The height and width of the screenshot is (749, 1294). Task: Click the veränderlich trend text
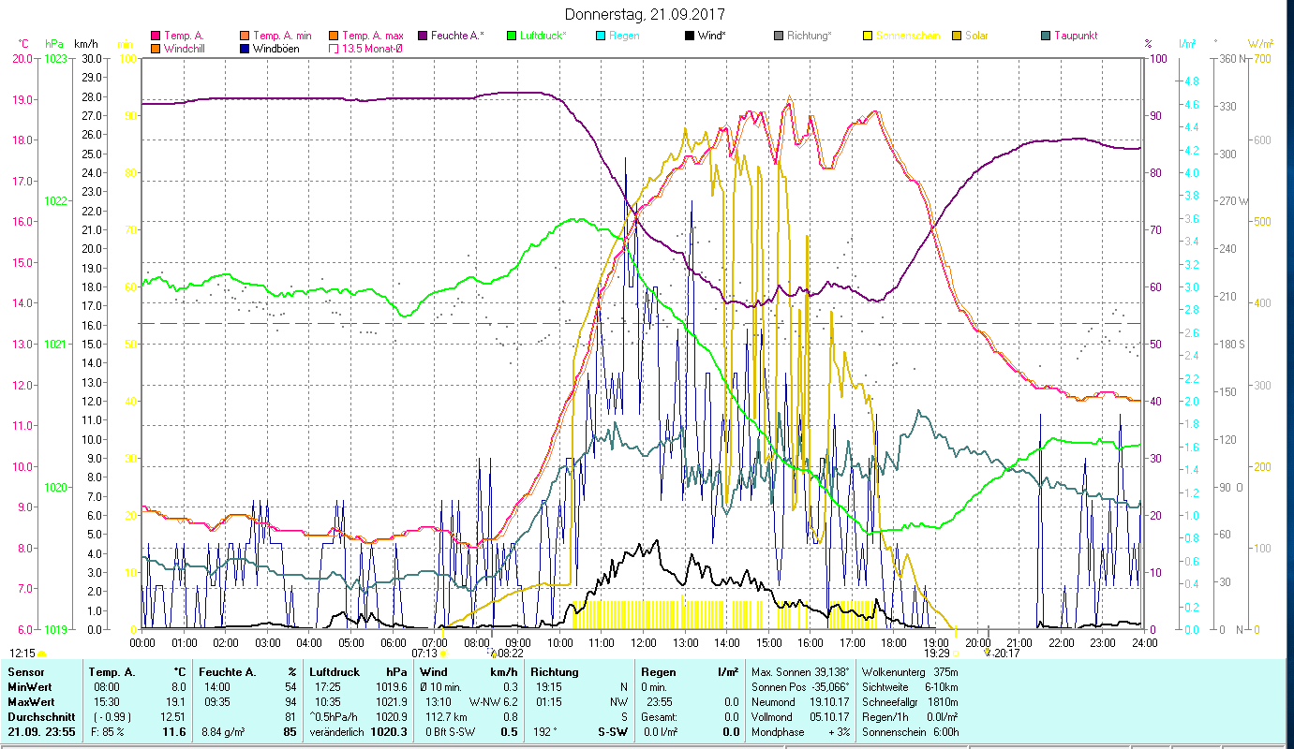pyautogui.click(x=337, y=731)
